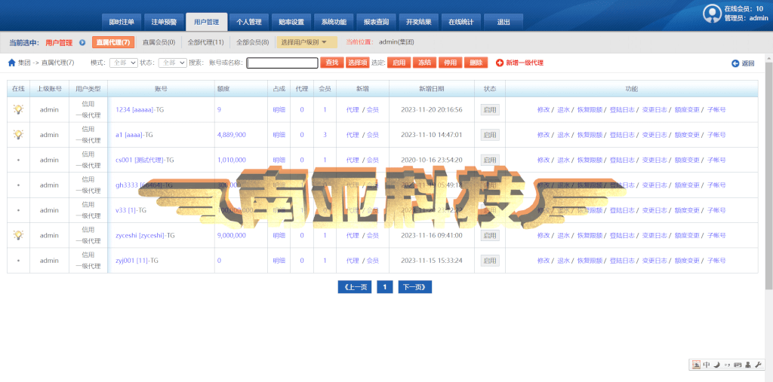773x382 pixels.
Task: Click the 退出 logout tab
Action: pos(504,22)
